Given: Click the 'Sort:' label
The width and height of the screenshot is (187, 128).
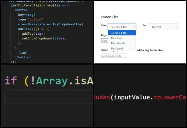Looking at the screenshot, I should pyautogui.click(x=145, y=25).
